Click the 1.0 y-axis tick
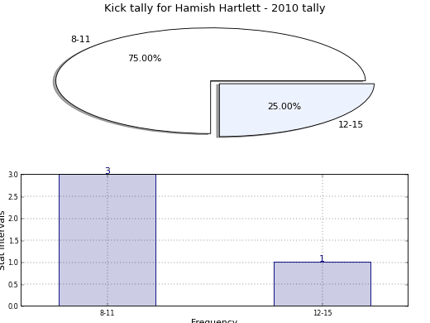Image resolution: width=430 pixels, height=323 pixels. coord(13,263)
